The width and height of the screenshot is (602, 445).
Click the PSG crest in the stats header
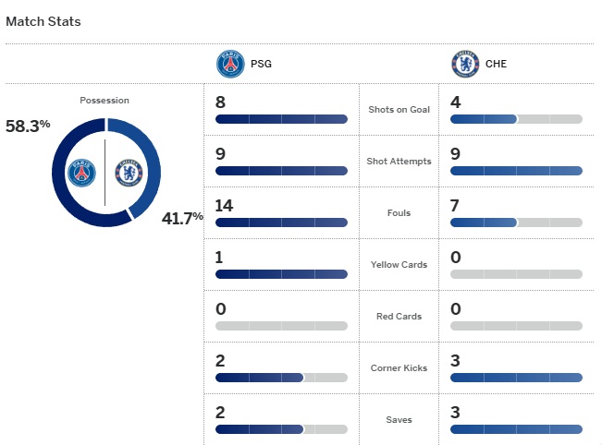[x=230, y=65]
